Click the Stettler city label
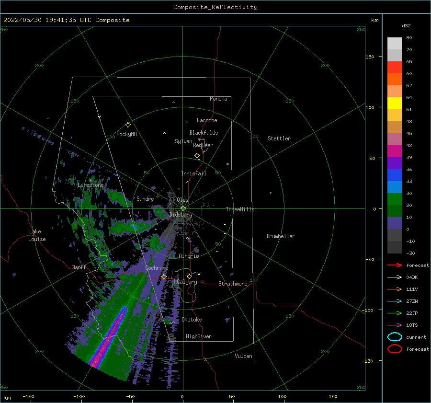This screenshot has height=403, width=431. [x=279, y=138]
